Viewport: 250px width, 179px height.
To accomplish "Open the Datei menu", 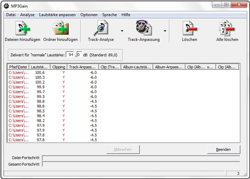I will coord(11,15).
